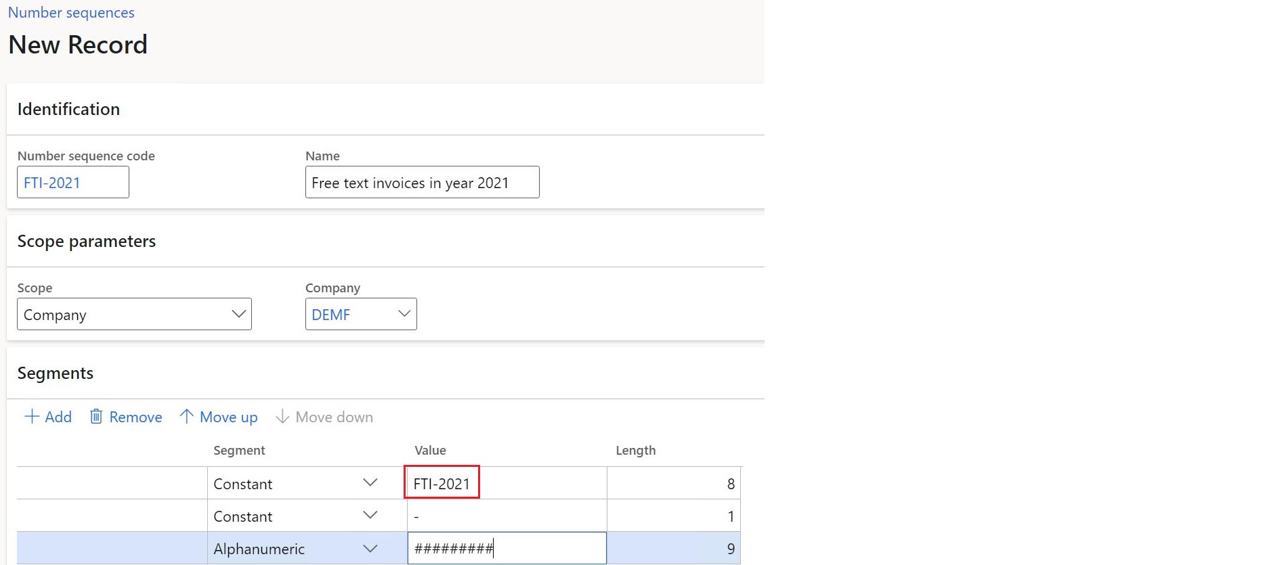Open the Number sequences breadcrumb link

click(71, 13)
